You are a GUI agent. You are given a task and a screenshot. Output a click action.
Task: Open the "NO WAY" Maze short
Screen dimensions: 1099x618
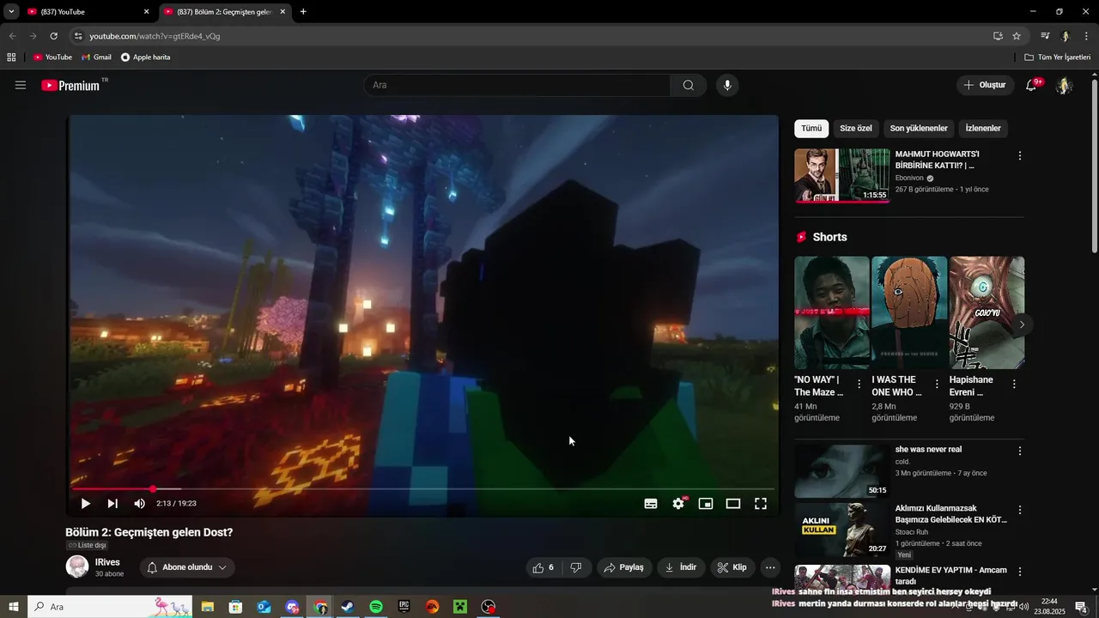(x=831, y=312)
